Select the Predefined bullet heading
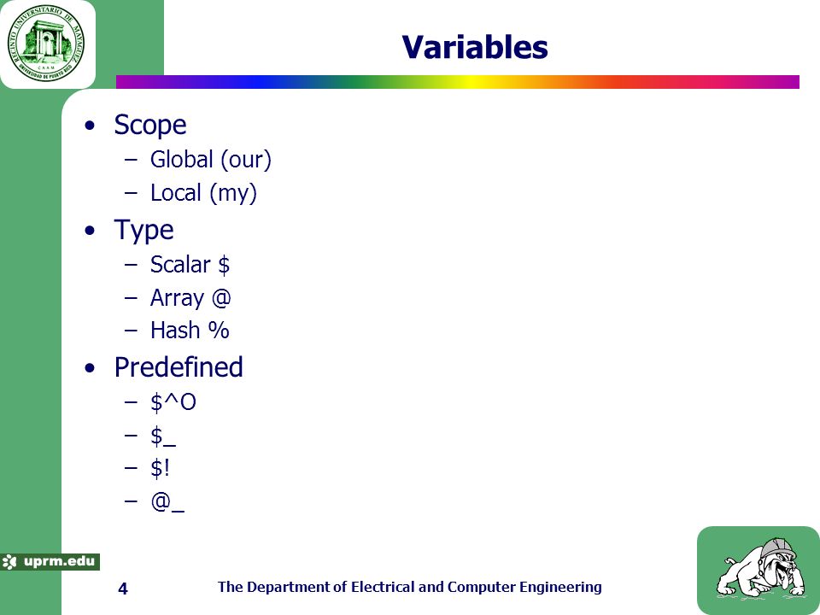The image size is (820, 615). [179, 367]
